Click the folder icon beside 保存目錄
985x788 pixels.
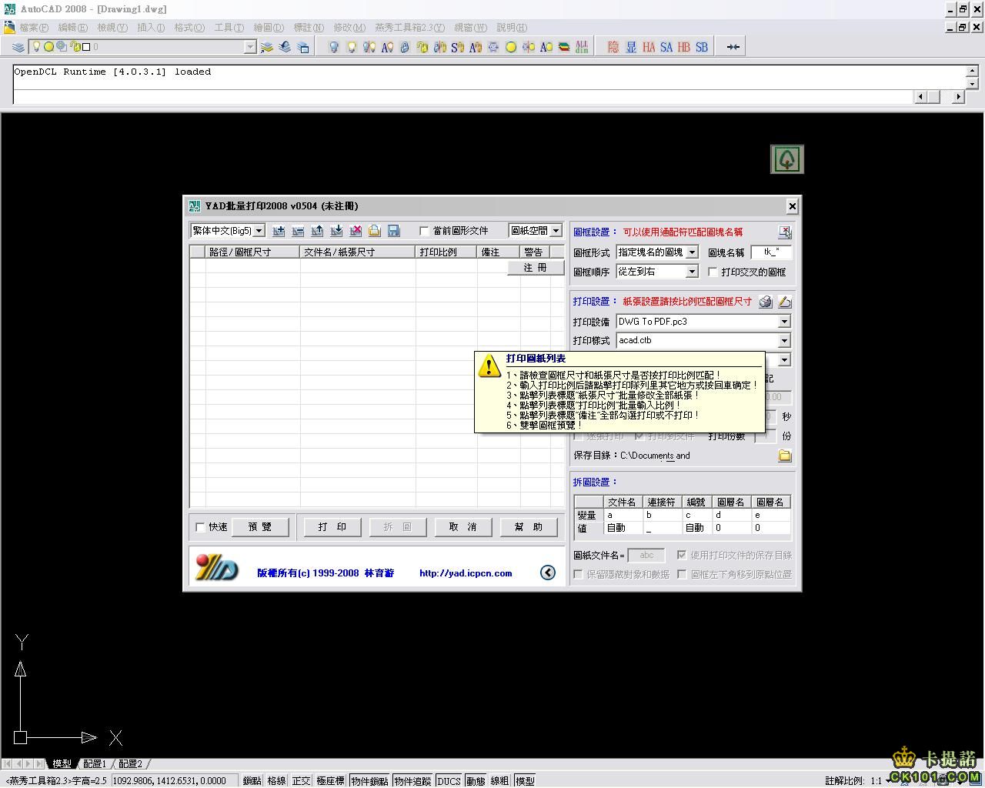784,456
